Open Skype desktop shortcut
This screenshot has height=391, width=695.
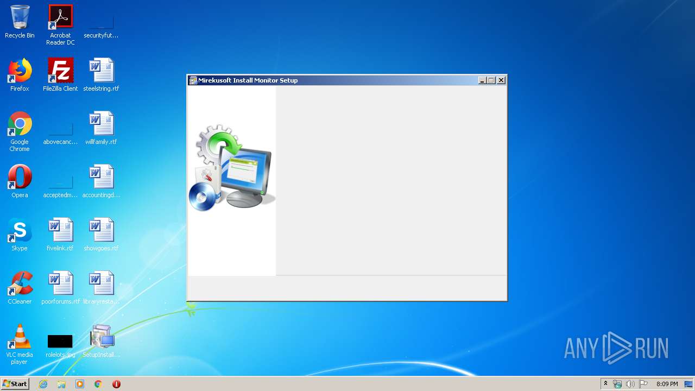[20, 235]
